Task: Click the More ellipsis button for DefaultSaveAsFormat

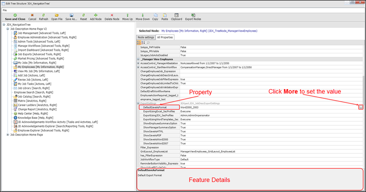Action: (x=361, y=107)
